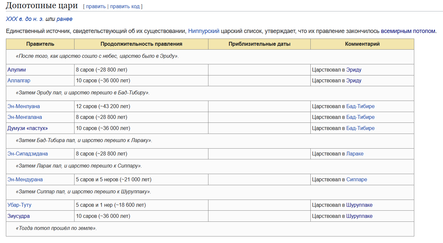Open the Аллалгар ruler link
This screenshot has width=443, height=243.
click(19, 80)
